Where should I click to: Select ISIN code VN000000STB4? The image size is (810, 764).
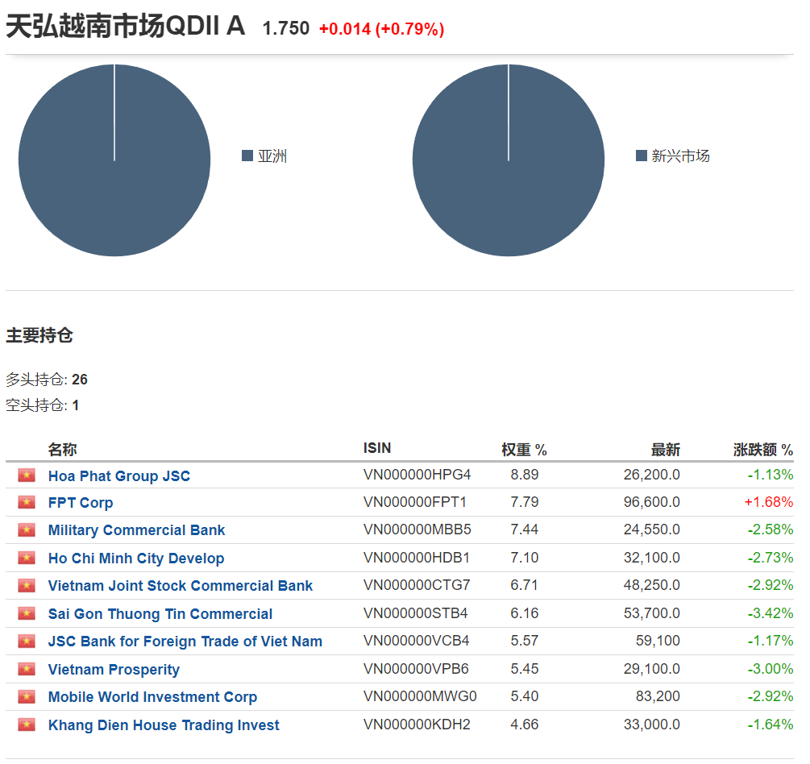pos(416,613)
